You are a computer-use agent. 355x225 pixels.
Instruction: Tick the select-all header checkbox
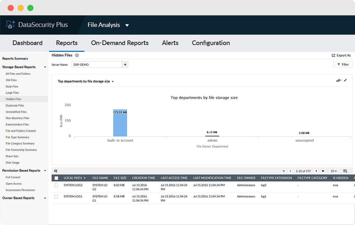tap(56, 178)
